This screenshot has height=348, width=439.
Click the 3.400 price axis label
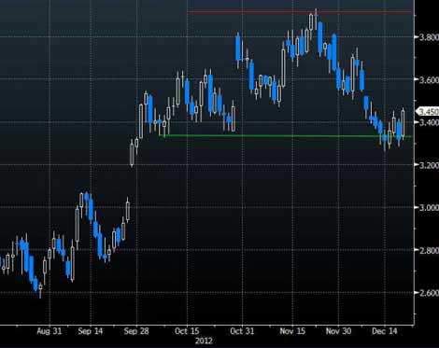(430, 122)
